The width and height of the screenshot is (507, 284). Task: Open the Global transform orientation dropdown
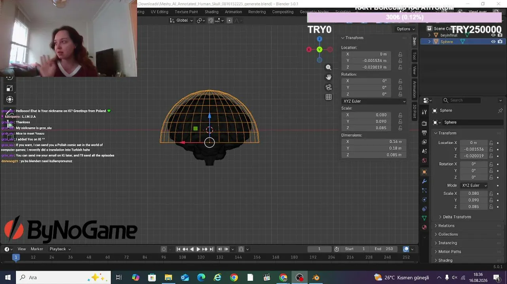pos(182,21)
